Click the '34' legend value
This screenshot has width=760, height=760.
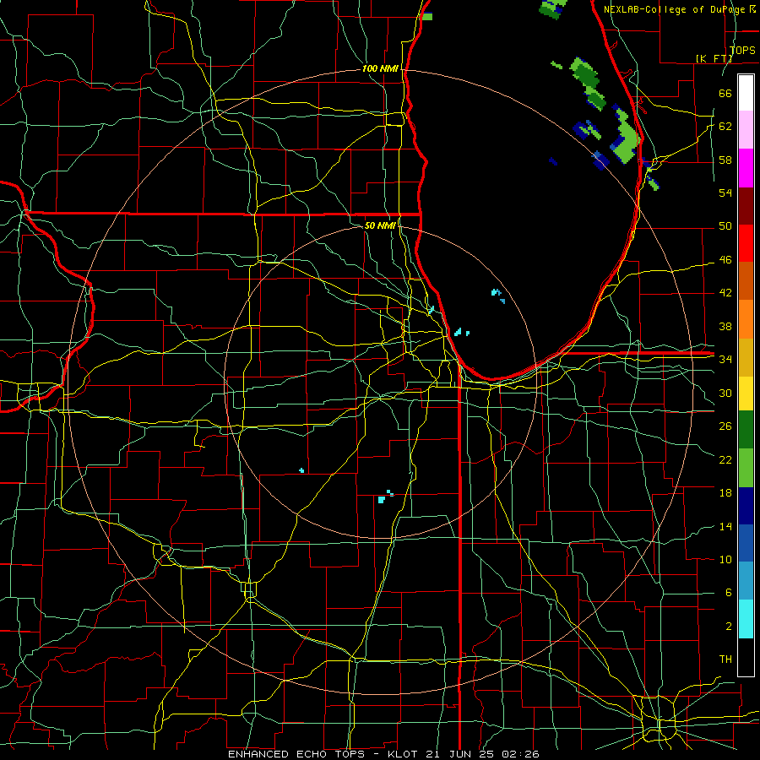coord(725,359)
